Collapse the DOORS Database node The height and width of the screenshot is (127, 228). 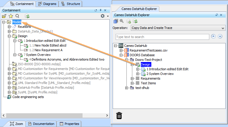pyautogui.click(x=121, y=55)
